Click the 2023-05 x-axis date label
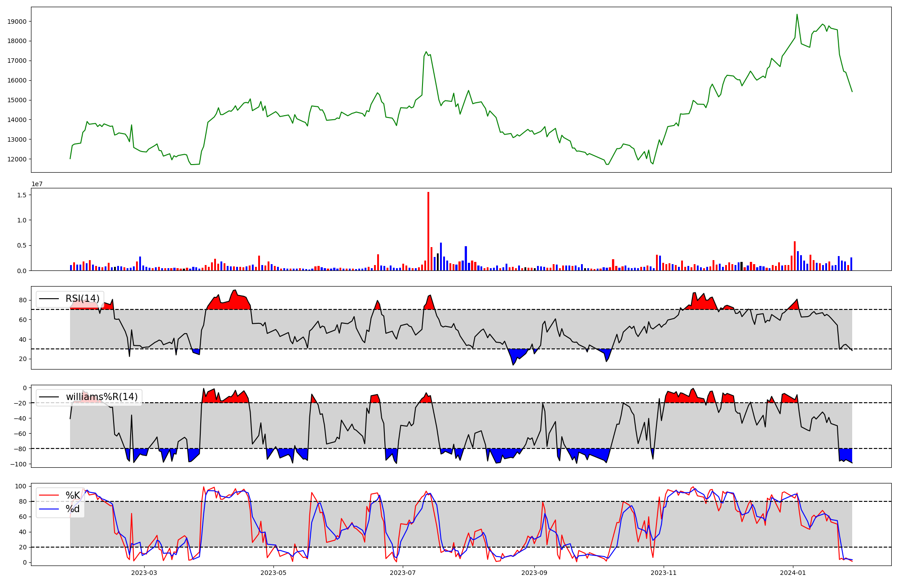 pyautogui.click(x=273, y=573)
